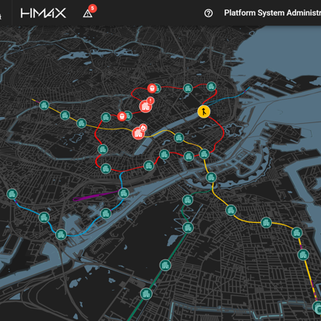Screen dimensions: 321x321
Task: Click the help question mark icon
Action: (208, 13)
